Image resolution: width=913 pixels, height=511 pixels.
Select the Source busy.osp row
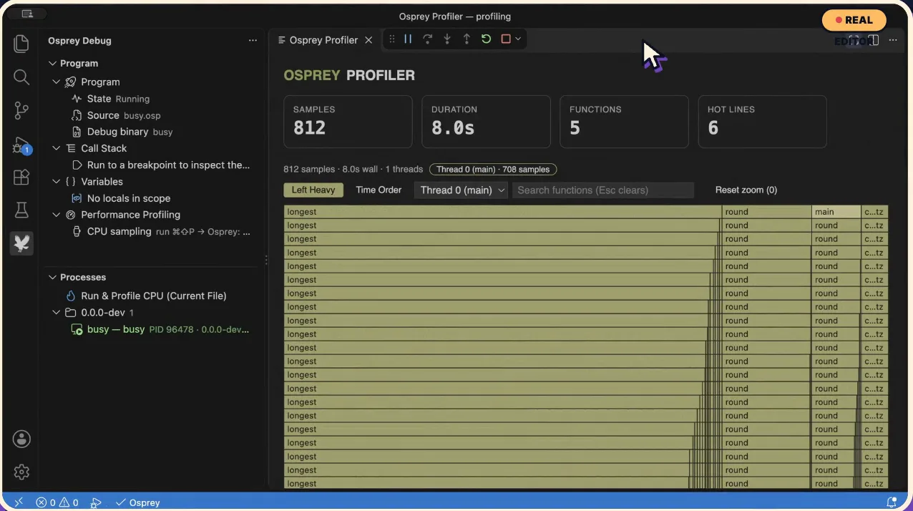click(152, 115)
